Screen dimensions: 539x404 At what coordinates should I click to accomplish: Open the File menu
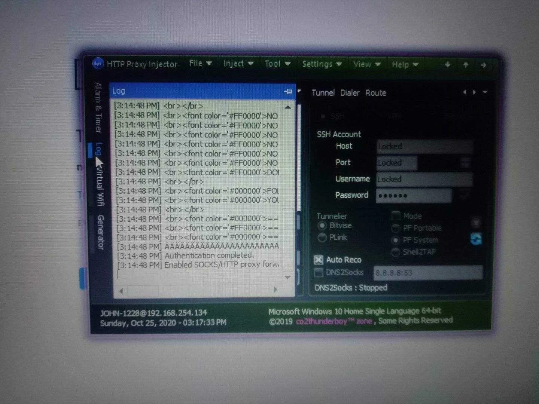pyautogui.click(x=200, y=63)
